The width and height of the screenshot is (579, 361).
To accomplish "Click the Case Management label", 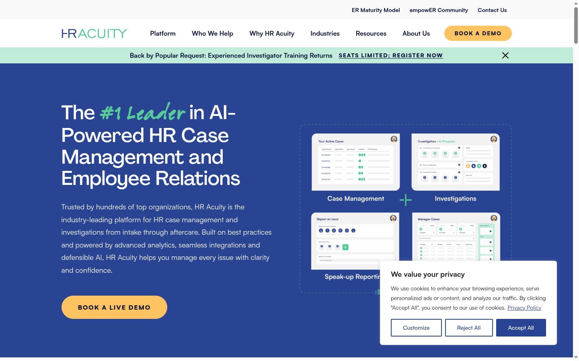I will point(356,199).
